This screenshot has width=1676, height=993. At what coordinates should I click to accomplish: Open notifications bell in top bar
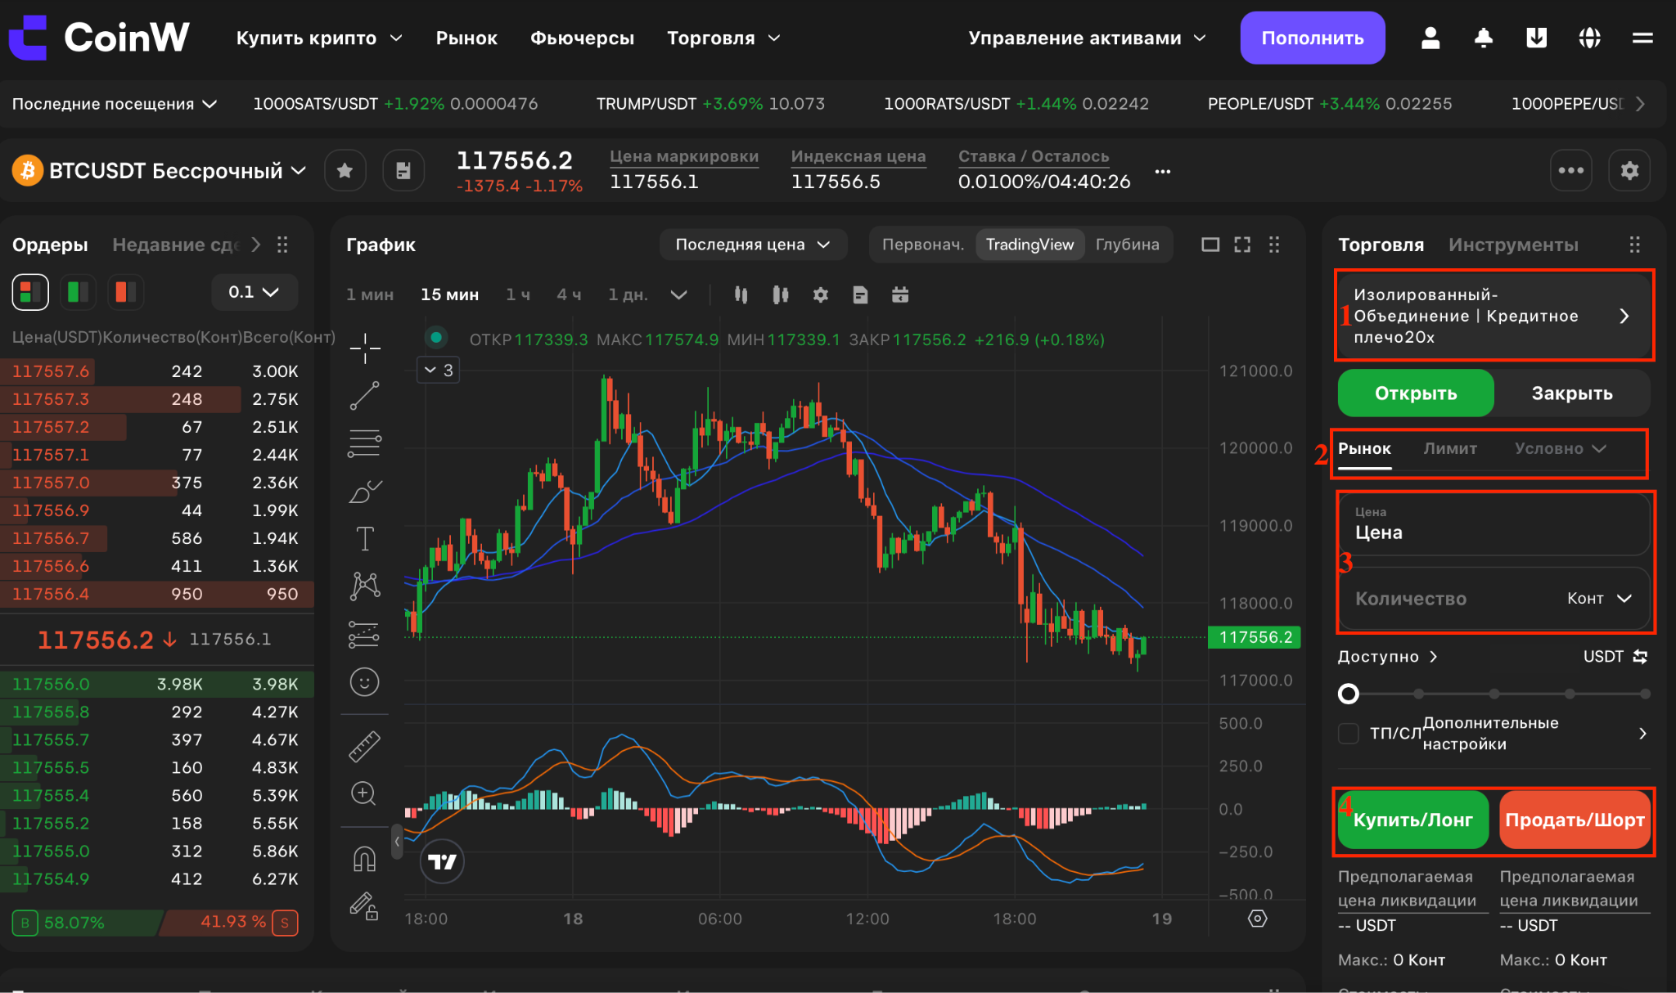point(1484,38)
